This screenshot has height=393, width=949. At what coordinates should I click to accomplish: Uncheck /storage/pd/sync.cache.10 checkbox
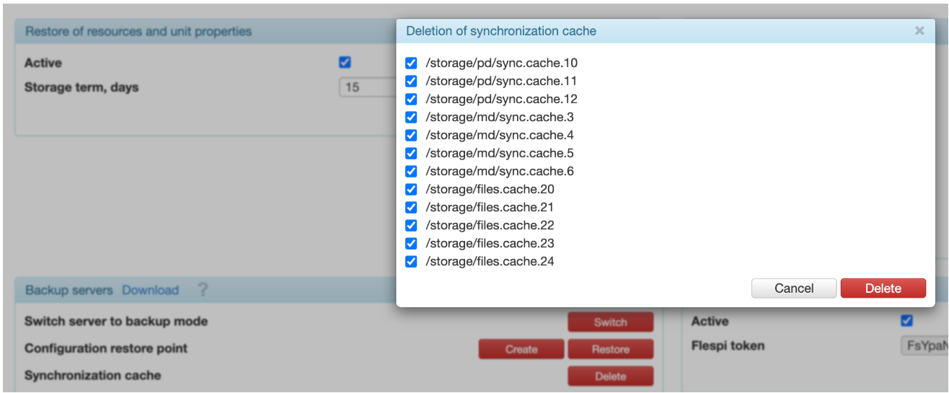[x=411, y=63]
